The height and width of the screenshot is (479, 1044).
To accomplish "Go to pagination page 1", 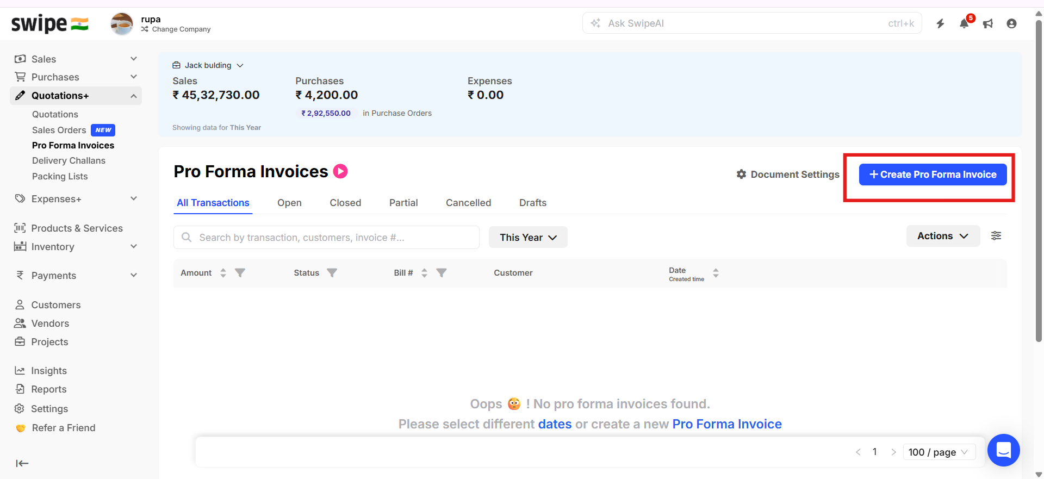I will pos(874,452).
